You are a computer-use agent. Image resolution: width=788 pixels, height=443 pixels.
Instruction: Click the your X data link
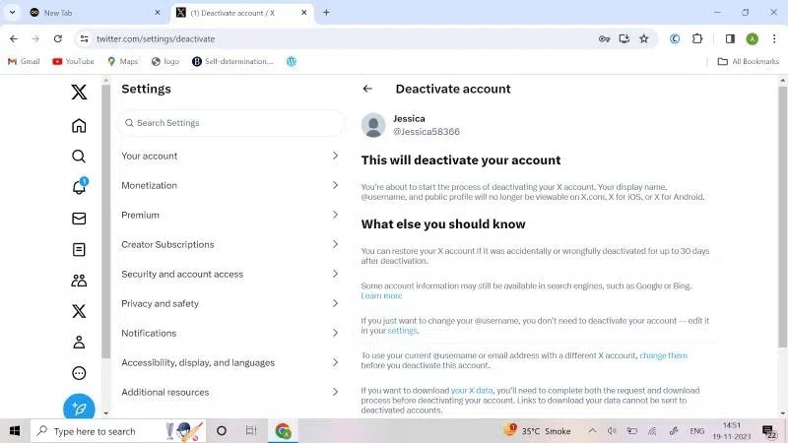pyautogui.click(x=472, y=390)
